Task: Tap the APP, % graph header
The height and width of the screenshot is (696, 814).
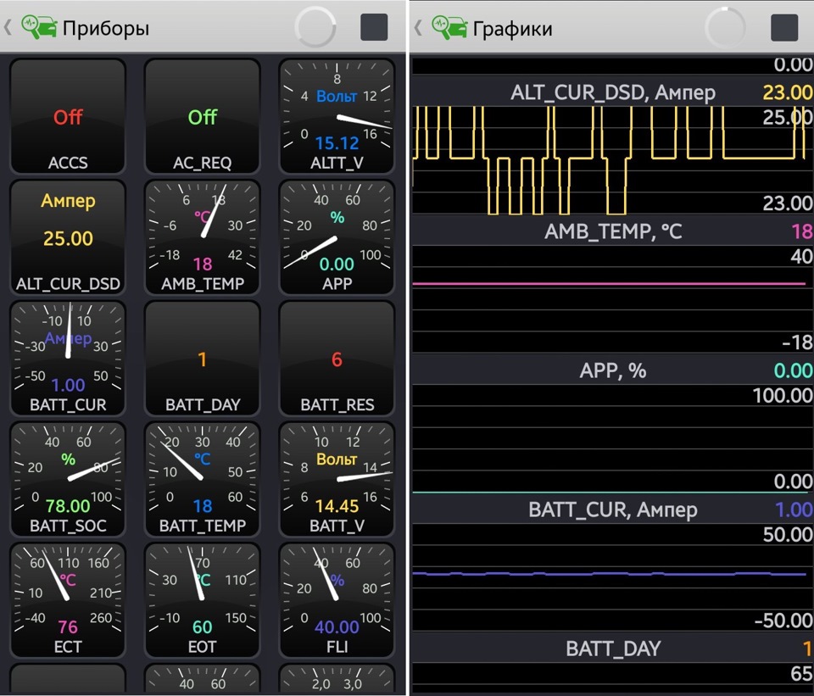Action: point(612,370)
